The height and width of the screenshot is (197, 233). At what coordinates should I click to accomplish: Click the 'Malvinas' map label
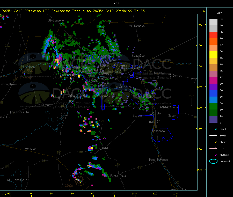tap(104, 96)
